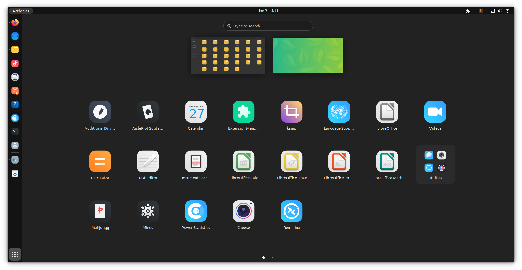Click the Show Applications grid button

(x=15, y=254)
